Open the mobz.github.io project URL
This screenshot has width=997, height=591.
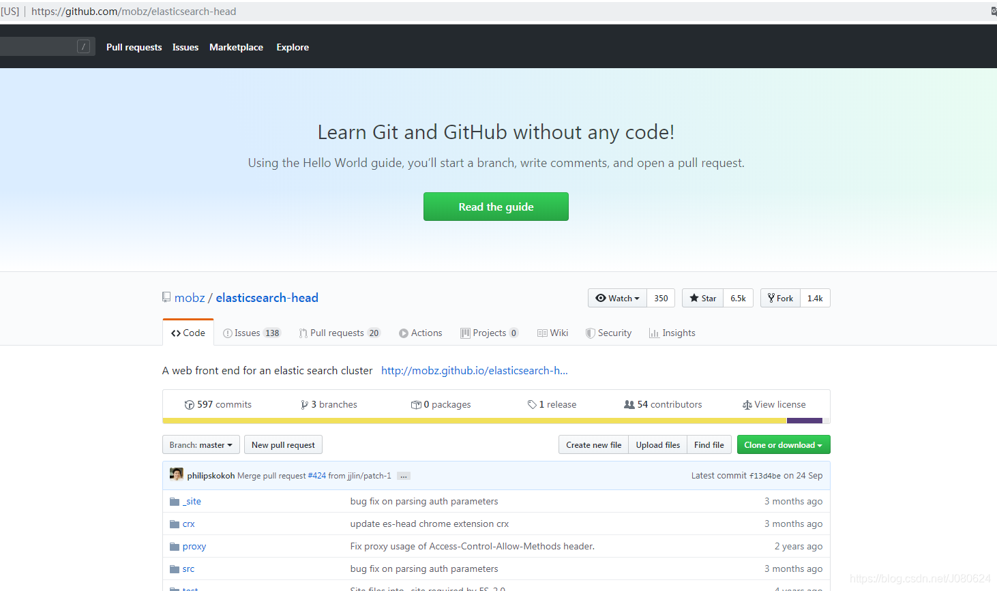coord(475,371)
